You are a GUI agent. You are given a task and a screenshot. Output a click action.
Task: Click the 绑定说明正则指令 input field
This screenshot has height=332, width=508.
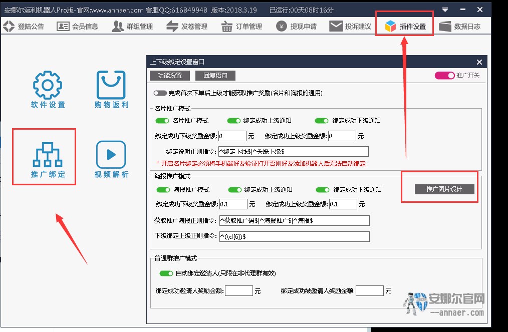(x=294, y=152)
